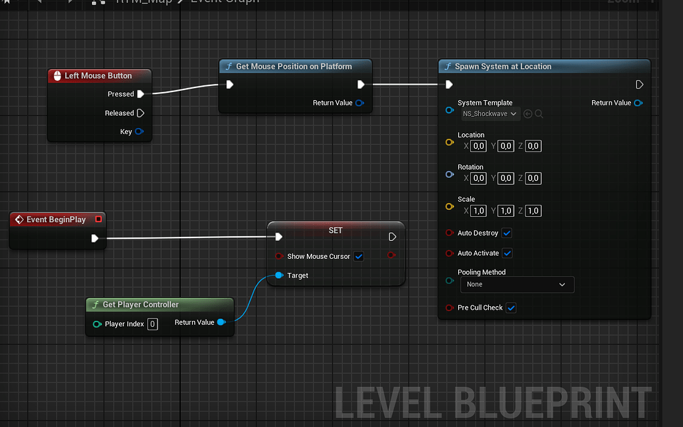
Task: Disable the Auto Destroy checkbox
Action: click(x=508, y=233)
